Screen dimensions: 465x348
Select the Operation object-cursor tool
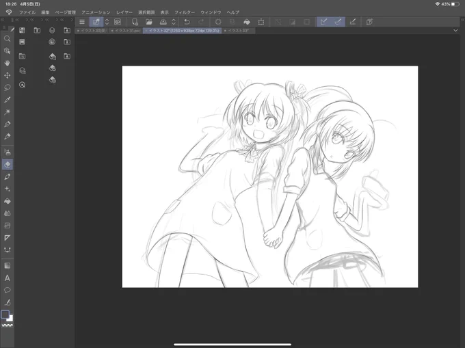click(7, 51)
